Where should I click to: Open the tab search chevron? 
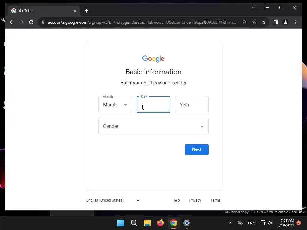click(x=253, y=7)
